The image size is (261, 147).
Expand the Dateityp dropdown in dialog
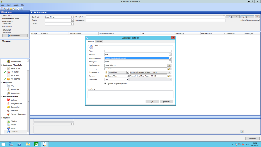[170, 55]
